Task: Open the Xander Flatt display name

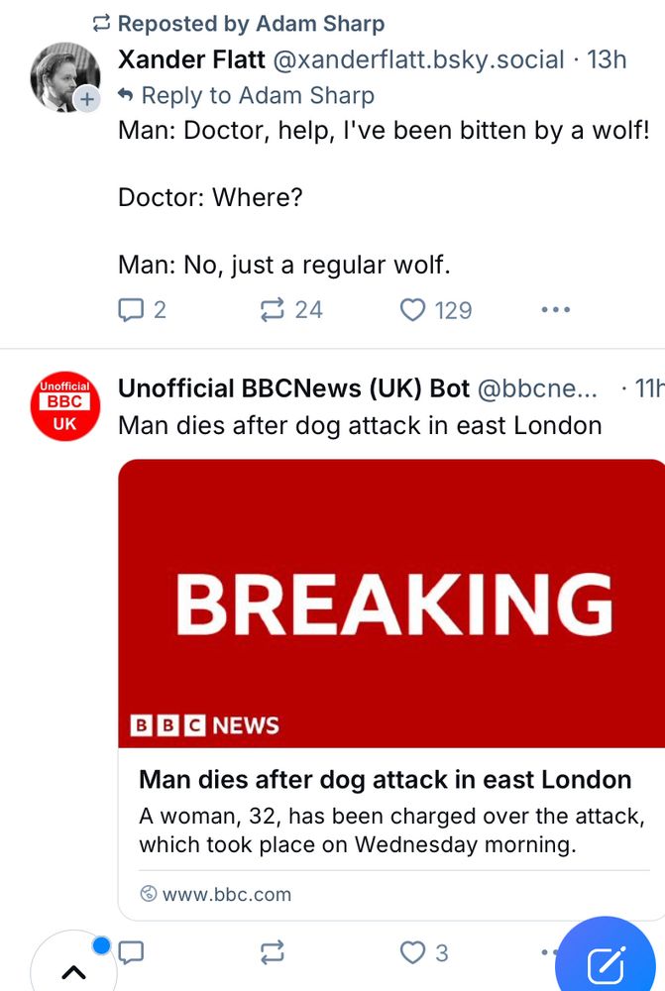Action: 191,59
